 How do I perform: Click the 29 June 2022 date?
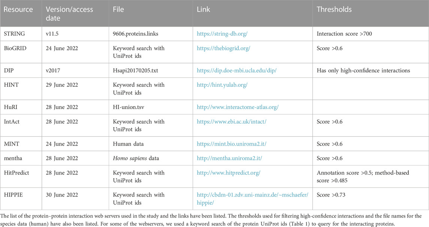[62, 85]
